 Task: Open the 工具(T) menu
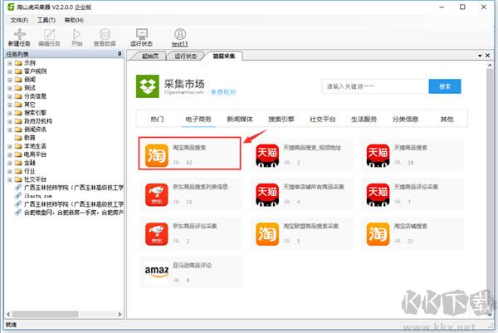(46, 20)
